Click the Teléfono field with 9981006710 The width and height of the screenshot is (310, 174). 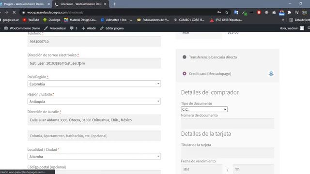pyautogui.click(x=94, y=42)
